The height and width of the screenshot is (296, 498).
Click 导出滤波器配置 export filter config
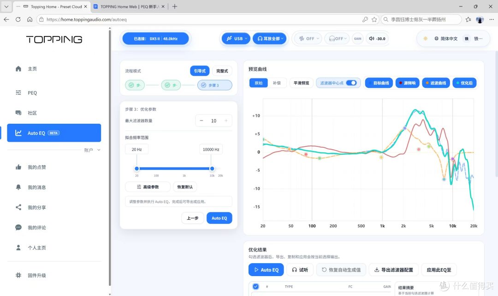[x=393, y=270]
